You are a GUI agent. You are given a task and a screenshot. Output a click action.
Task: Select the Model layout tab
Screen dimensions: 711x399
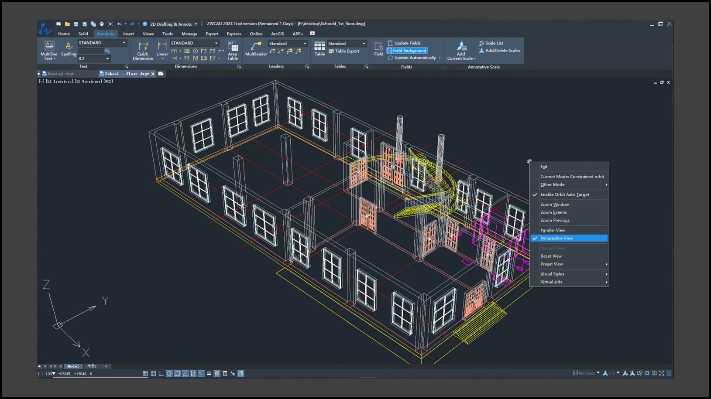[x=73, y=366]
